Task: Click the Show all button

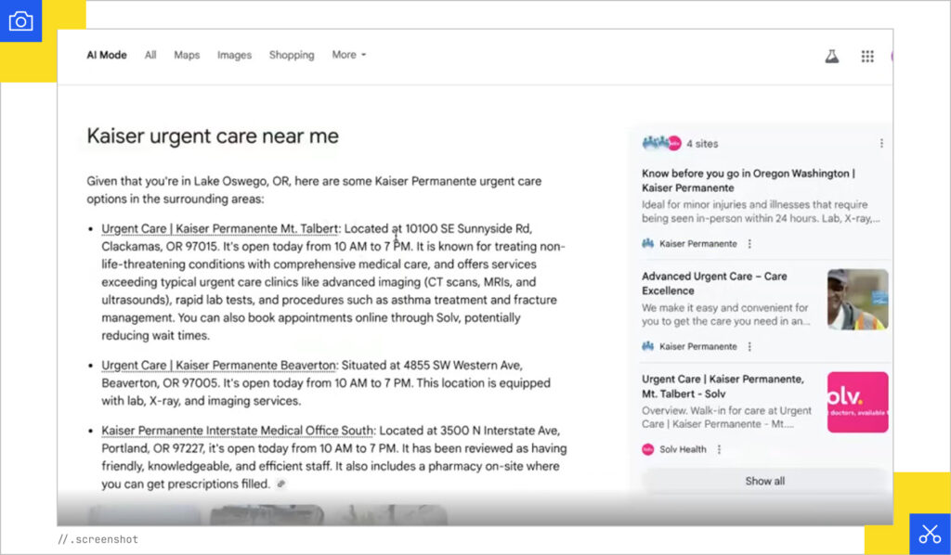Action: point(763,481)
